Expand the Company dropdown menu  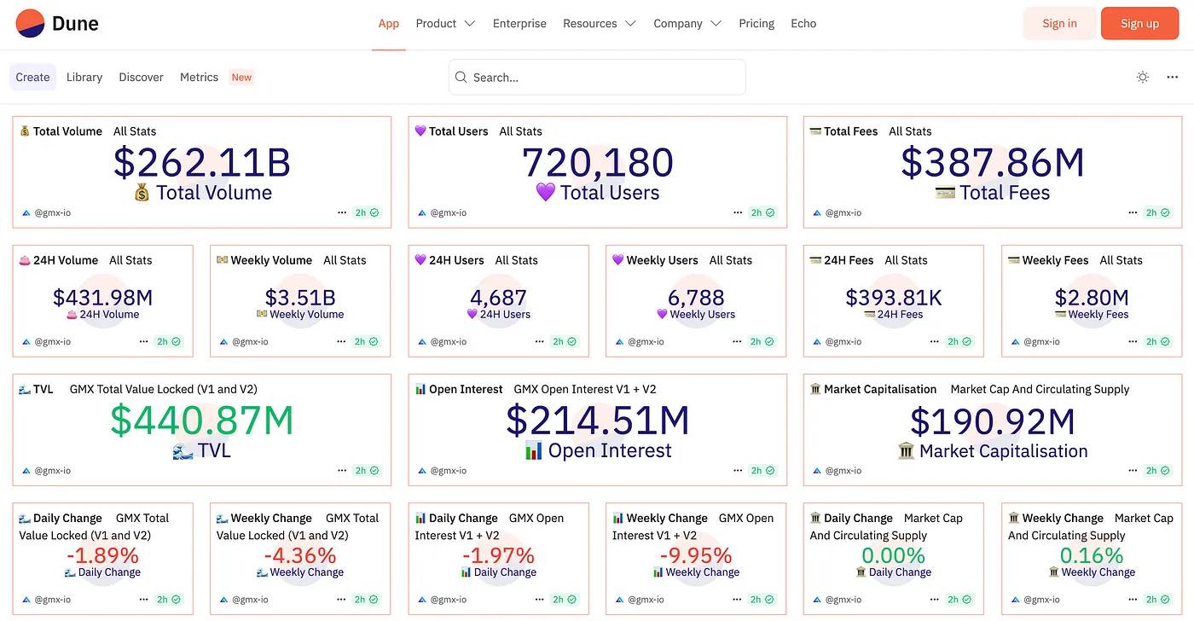687,23
